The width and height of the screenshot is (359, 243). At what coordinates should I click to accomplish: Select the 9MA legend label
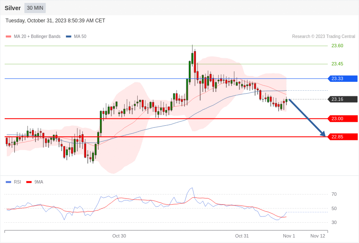coord(39,182)
